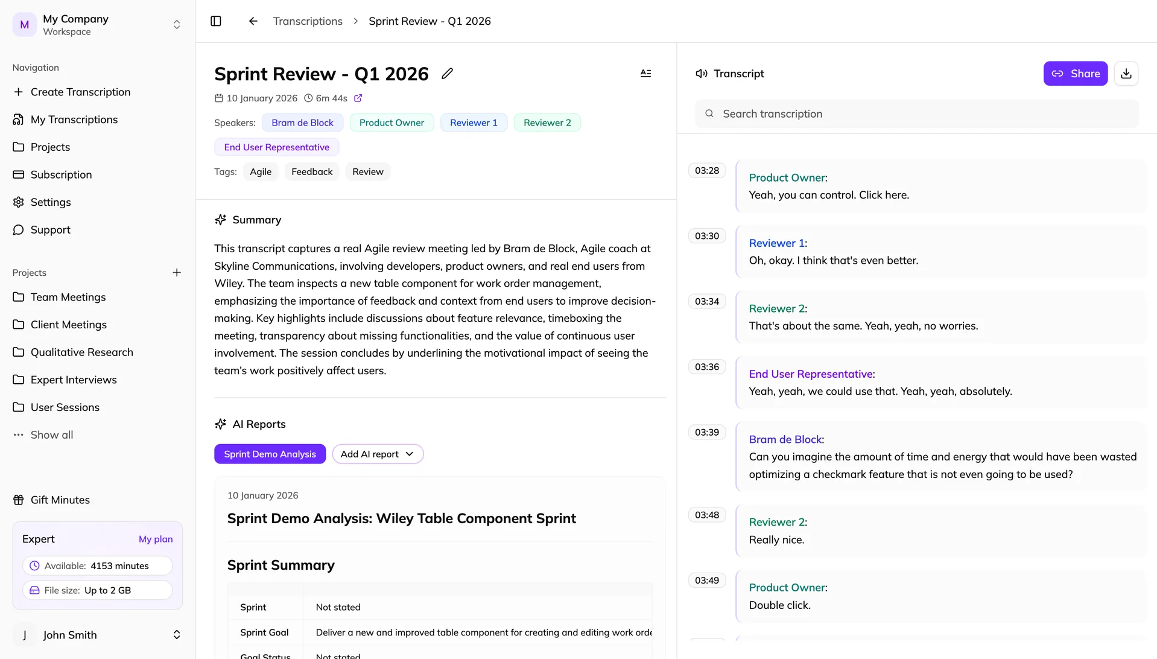The image size is (1157, 659).
Task: Open Settings from the sidebar
Action: pyautogui.click(x=51, y=202)
